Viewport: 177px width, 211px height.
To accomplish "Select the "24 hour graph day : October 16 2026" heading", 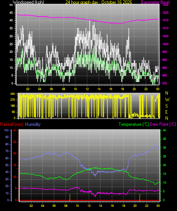I will 99,2.
